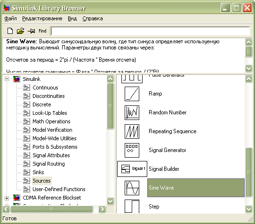Click the CDMA Reference Blockset icon
Screen dimensions: 255x224
tap(16, 198)
